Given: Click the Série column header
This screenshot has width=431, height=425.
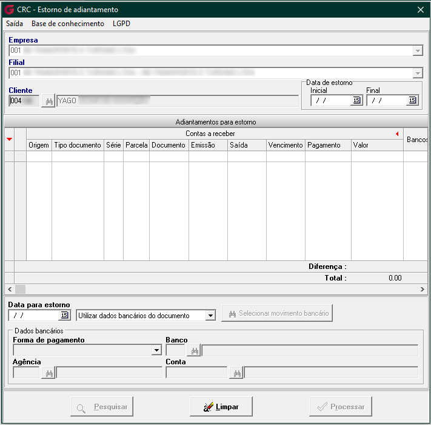Looking at the screenshot, I should [x=113, y=145].
